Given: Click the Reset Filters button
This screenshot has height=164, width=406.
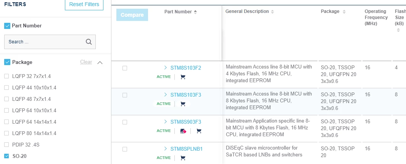Looking at the screenshot, I should [x=84, y=5].
